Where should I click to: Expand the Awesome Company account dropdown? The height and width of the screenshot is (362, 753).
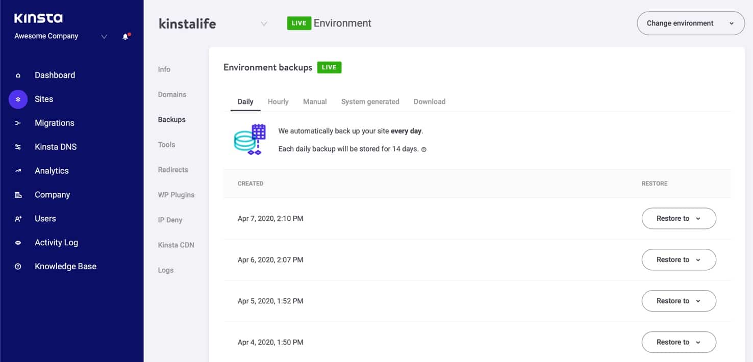click(x=104, y=37)
